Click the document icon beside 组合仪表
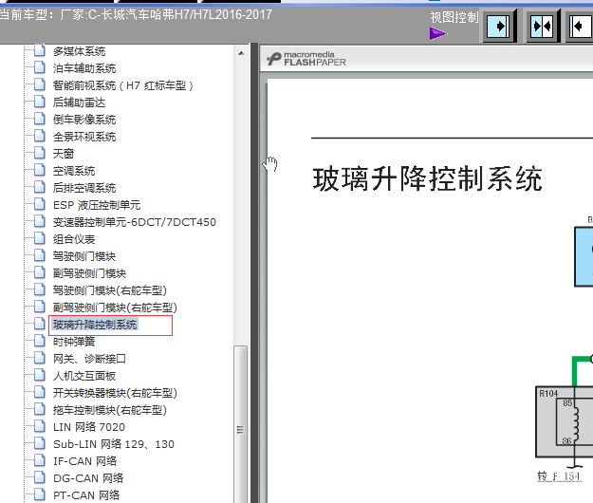The width and height of the screenshot is (593, 503). pyautogui.click(x=39, y=238)
